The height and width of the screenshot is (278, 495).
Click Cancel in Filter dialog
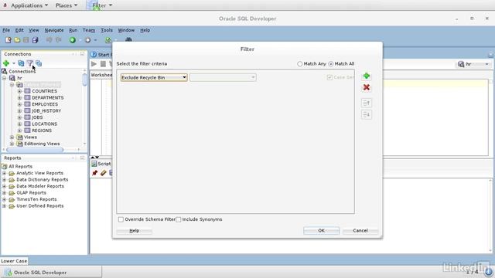coord(360,231)
